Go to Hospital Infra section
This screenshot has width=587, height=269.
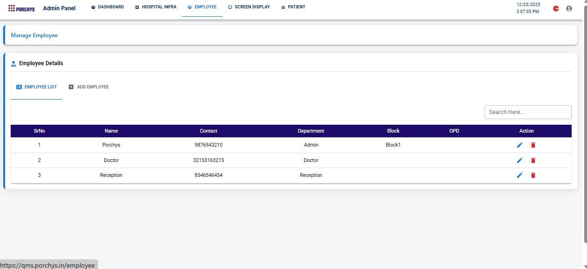point(155,7)
